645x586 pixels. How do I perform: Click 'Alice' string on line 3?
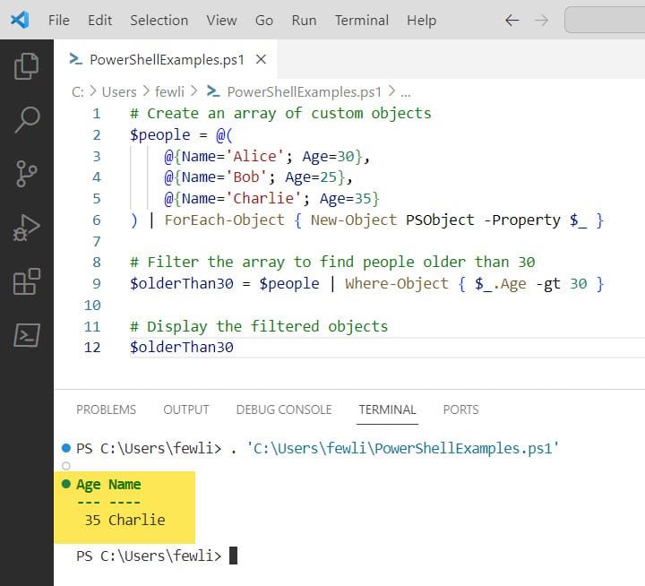coord(254,157)
